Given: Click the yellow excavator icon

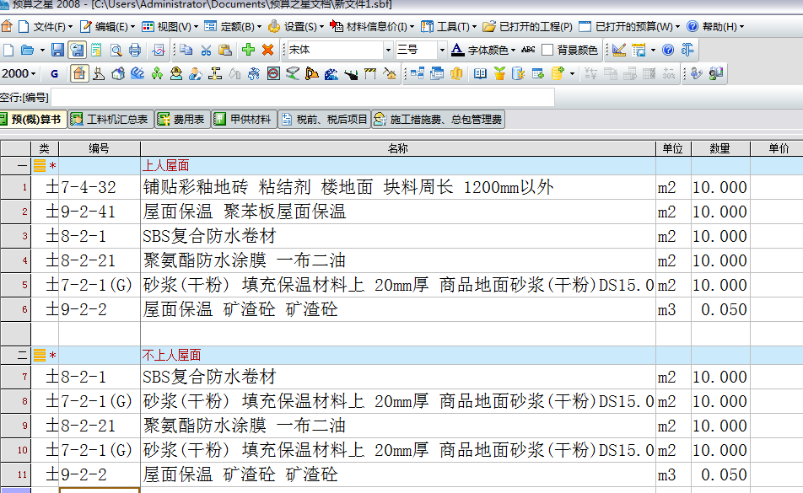Looking at the screenshot, I should click(x=312, y=73).
